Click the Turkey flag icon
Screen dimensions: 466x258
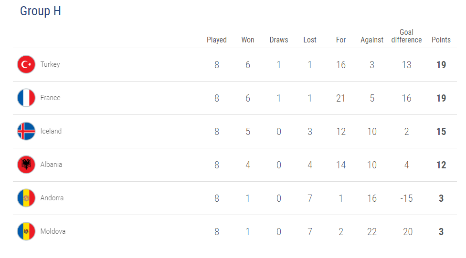click(x=26, y=64)
